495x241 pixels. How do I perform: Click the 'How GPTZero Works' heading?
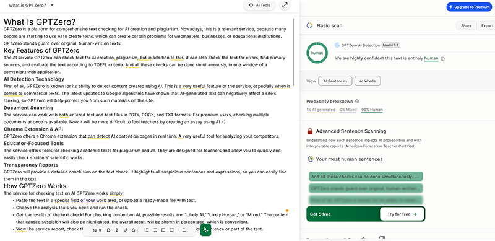click(35, 186)
